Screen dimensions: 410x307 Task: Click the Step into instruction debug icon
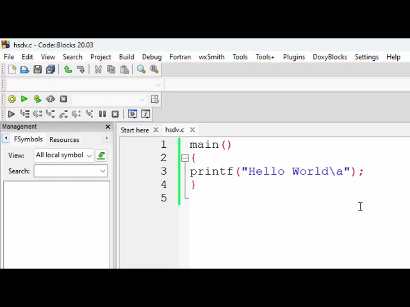point(90,114)
